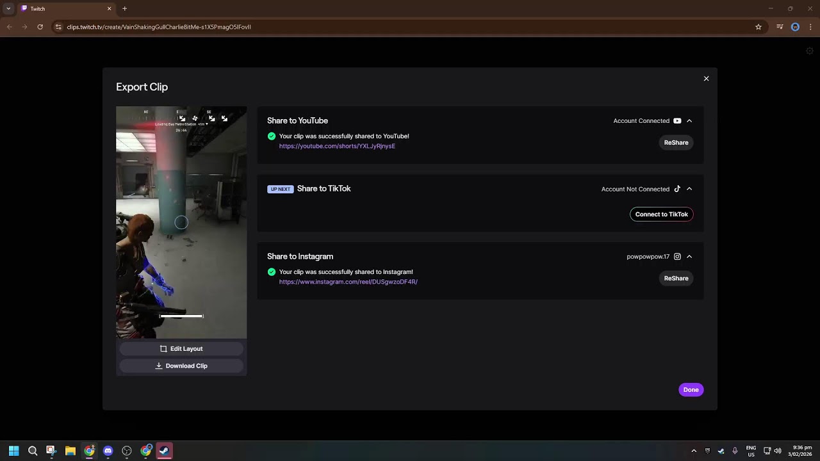Finish export with the Done button

pyautogui.click(x=691, y=390)
